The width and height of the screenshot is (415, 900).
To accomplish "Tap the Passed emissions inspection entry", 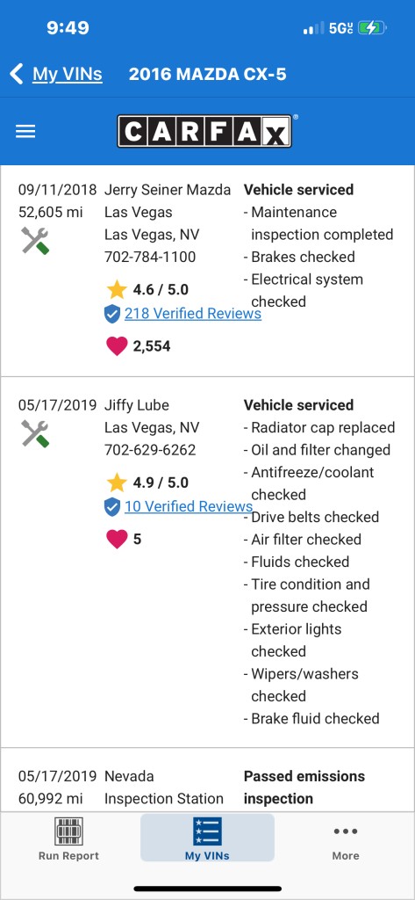I will point(304,787).
